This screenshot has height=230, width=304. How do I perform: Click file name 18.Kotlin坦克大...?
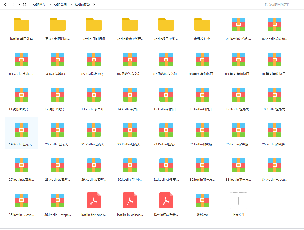click(275, 109)
